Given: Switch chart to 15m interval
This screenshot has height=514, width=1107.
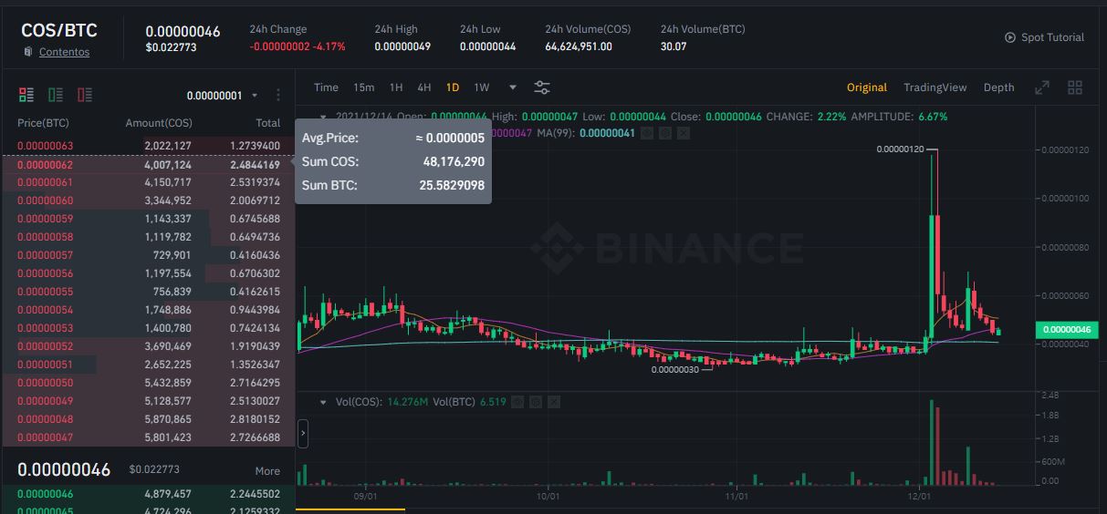Looking at the screenshot, I should tap(363, 87).
